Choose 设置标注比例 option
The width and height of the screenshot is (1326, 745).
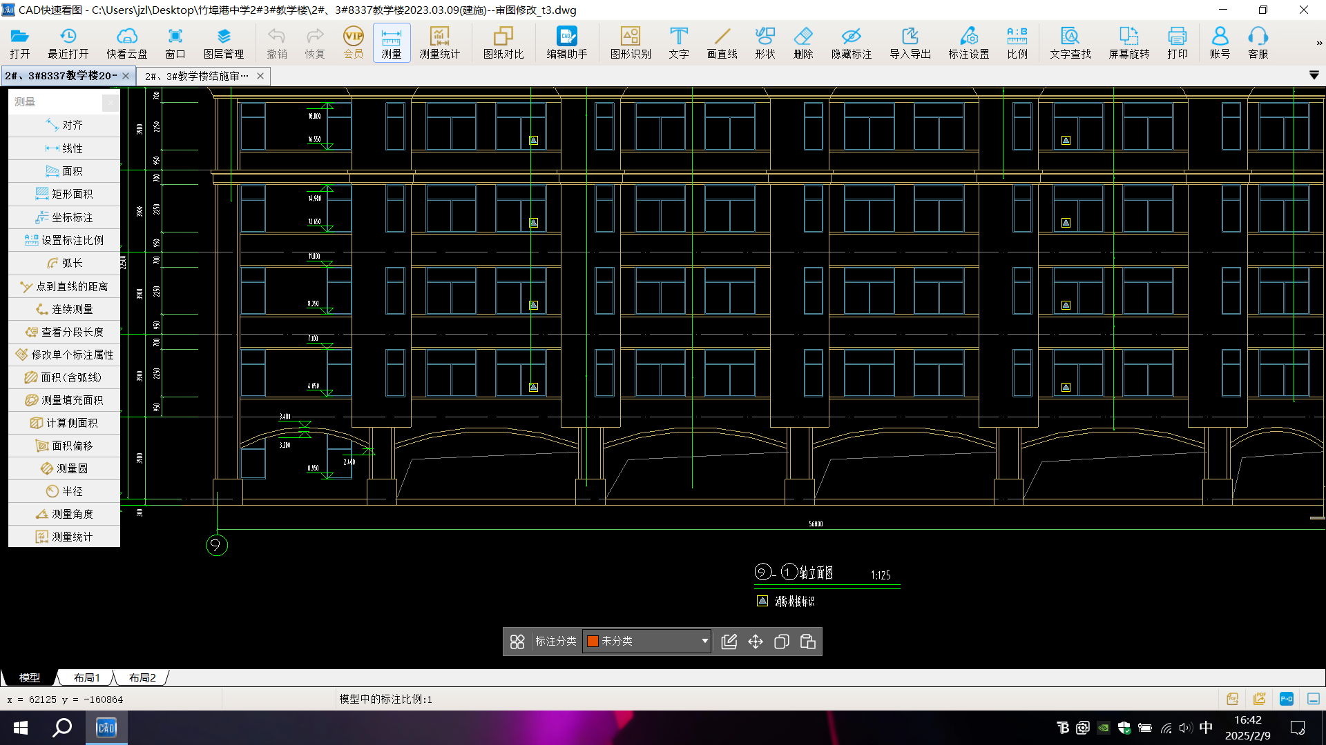[64, 240]
